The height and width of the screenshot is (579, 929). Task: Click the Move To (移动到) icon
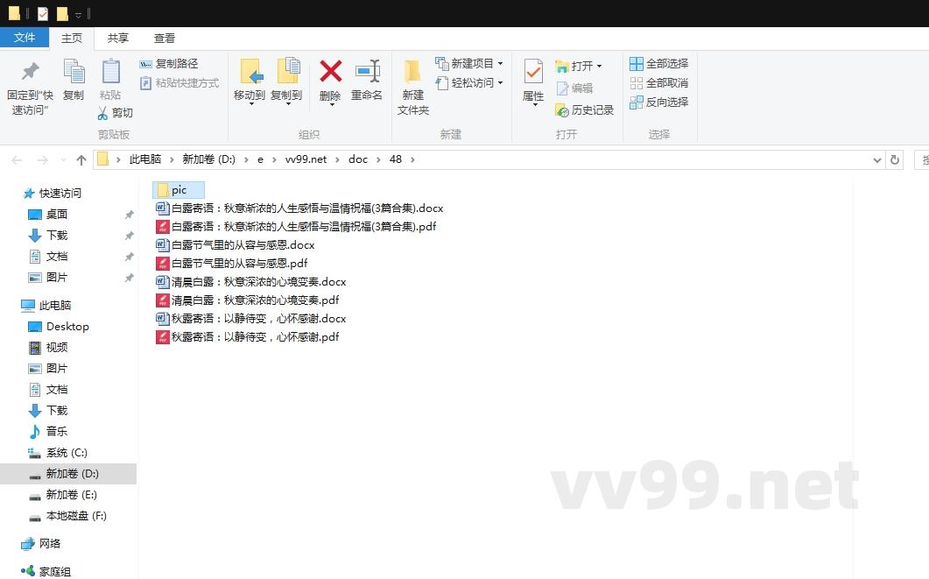pyautogui.click(x=250, y=81)
